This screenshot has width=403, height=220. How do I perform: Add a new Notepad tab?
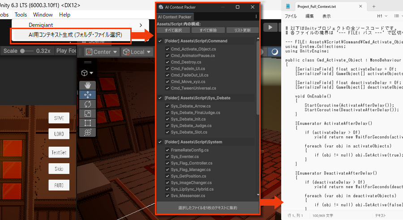[374, 6]
